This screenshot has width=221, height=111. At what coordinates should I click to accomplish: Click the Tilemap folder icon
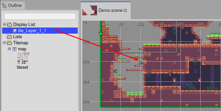(9, 43)
